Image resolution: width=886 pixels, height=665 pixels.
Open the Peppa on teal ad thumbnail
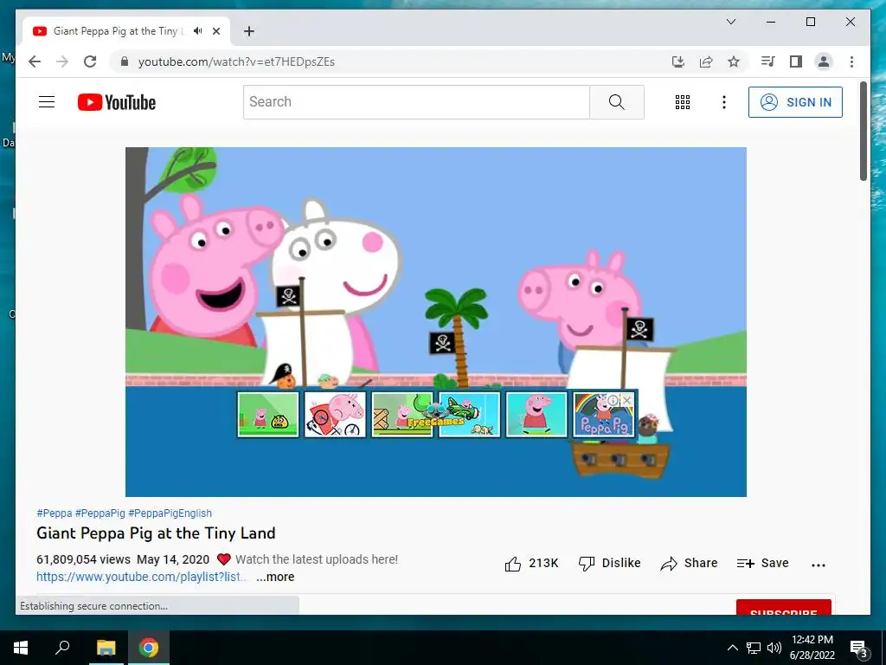[x=536, y=415]
